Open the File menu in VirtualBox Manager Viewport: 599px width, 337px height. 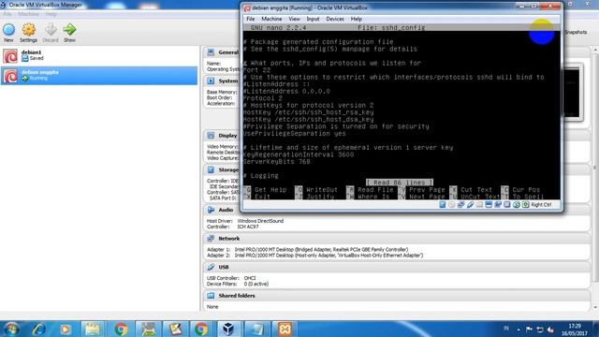click(x=7, y=14)
